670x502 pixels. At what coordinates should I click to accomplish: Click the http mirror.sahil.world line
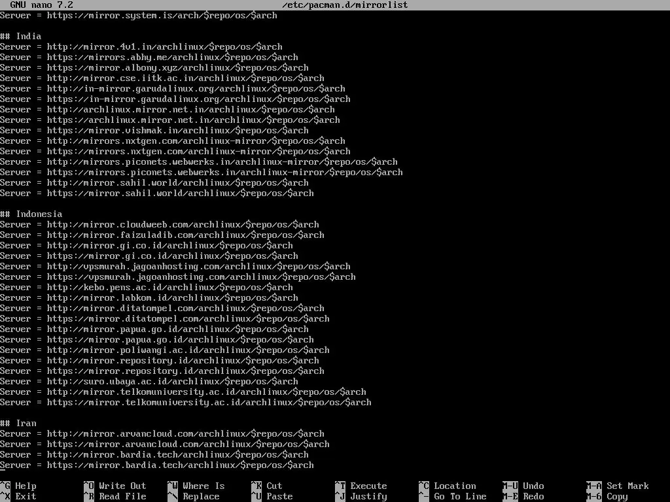coord(154,183)
